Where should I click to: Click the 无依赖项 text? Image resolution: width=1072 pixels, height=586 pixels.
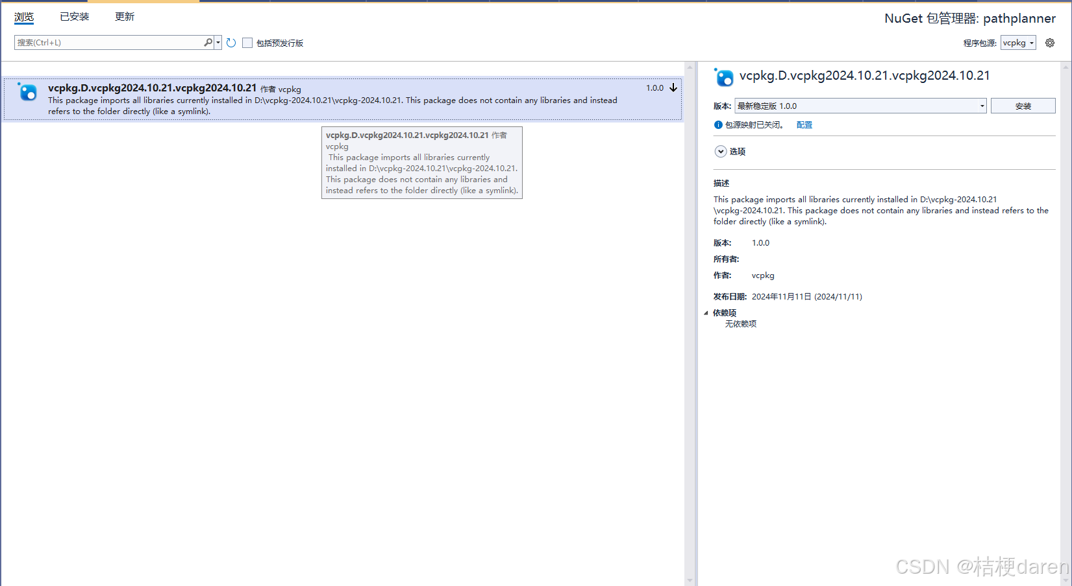coord(741,324)
